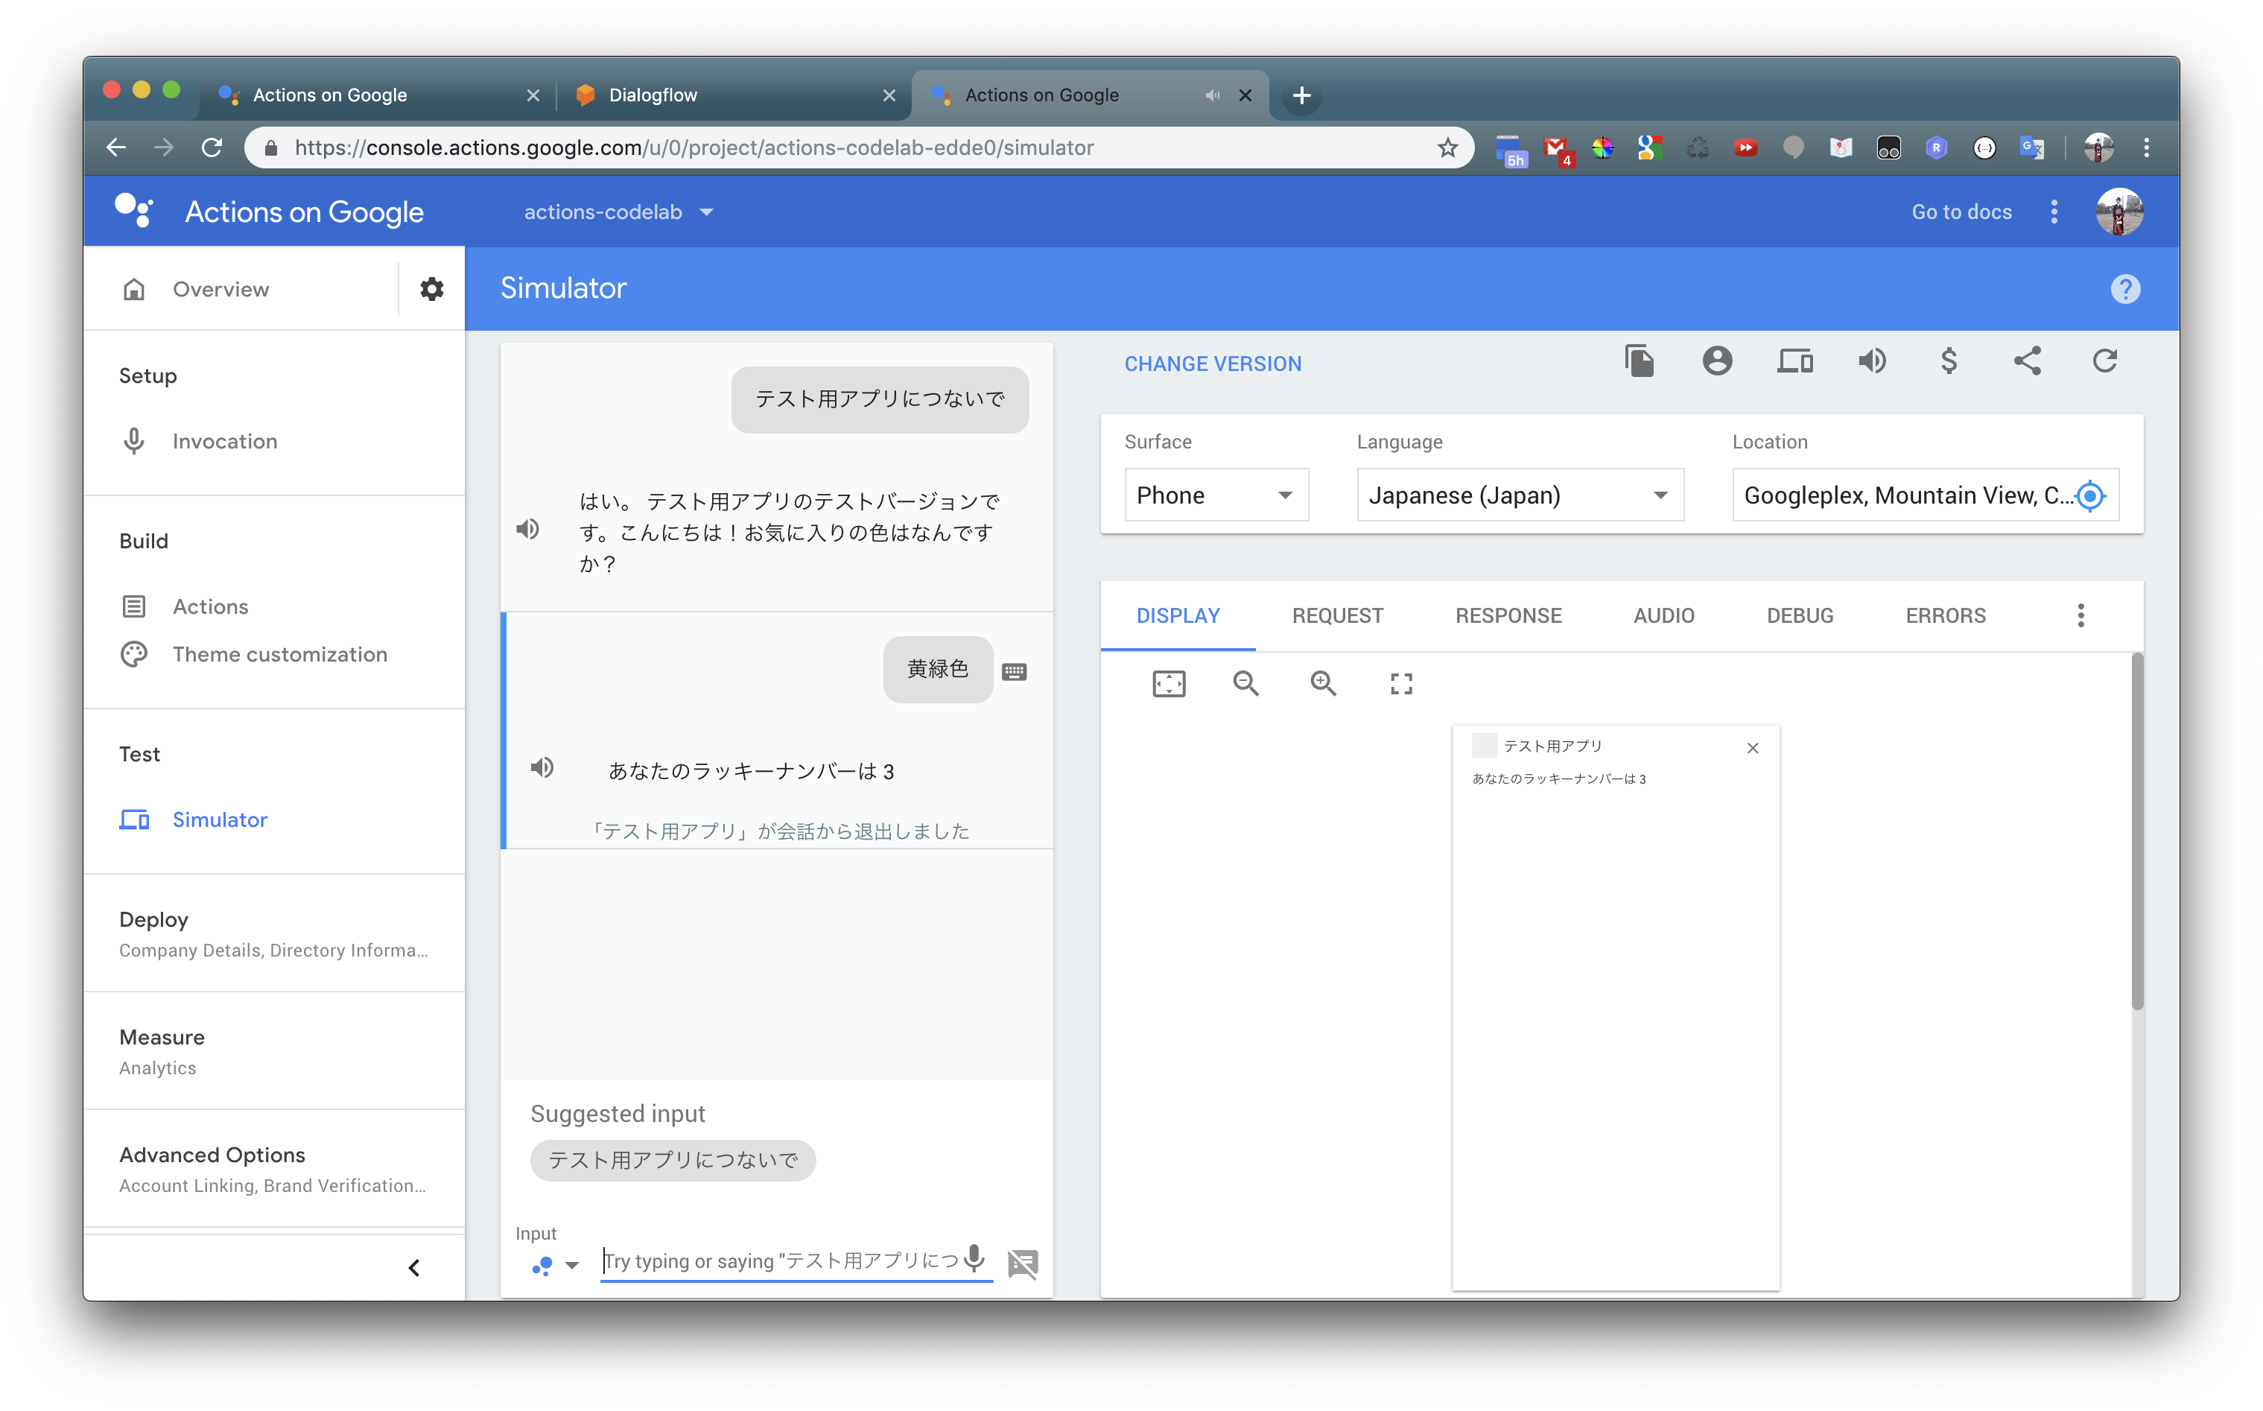Switch to the DEBUG tab
Viewport: 2263px width, 1411px height.
pyautogui.click(x=1800, y=615)
